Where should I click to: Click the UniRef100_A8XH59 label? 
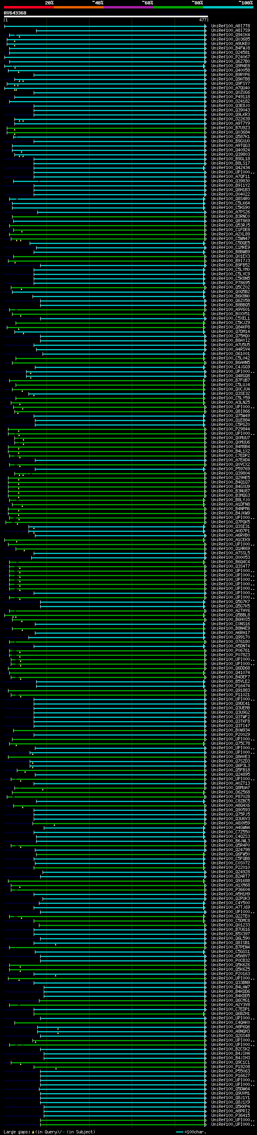pos(230,823)
